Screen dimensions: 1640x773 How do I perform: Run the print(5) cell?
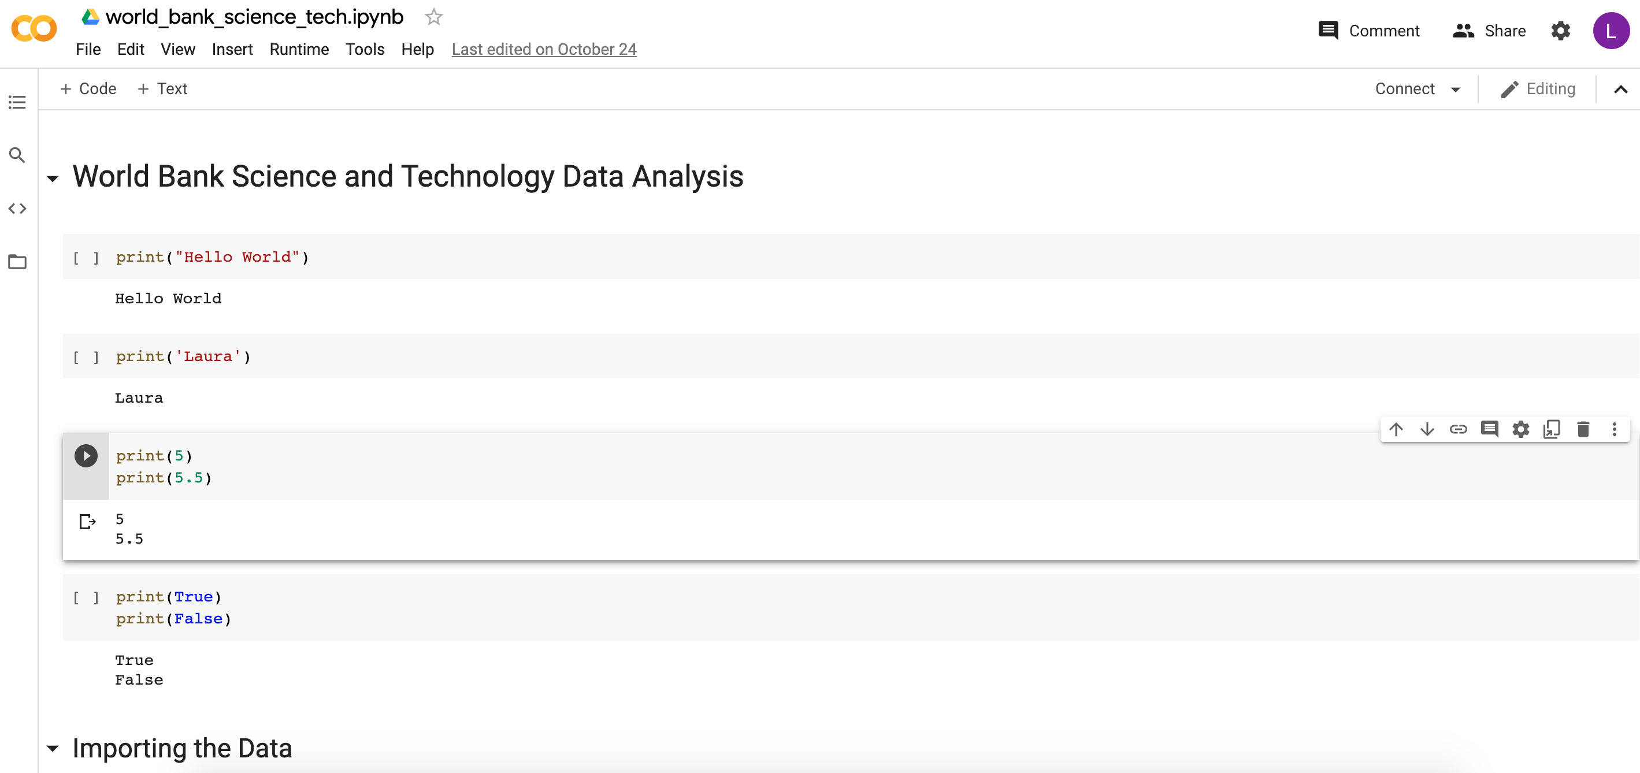(x=86, y=456)
